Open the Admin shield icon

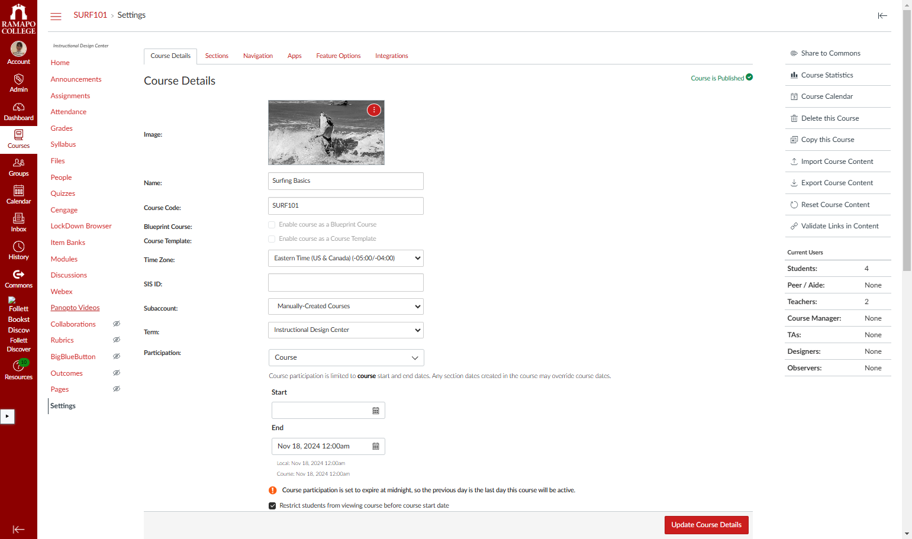click(x=18, y=79)
